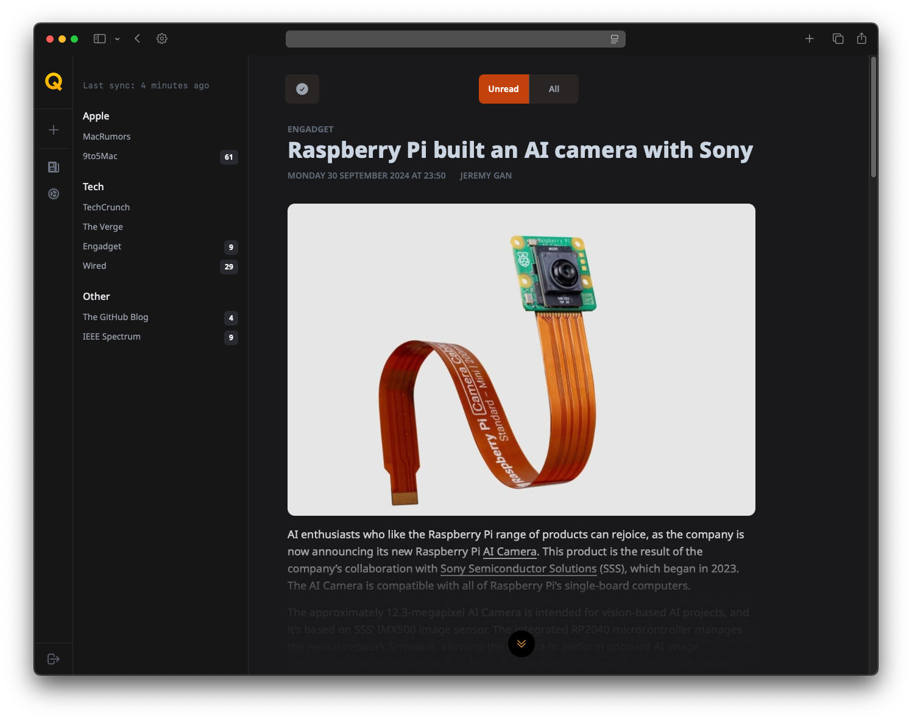Click the author name JEREMY GAN

tap(486, 176)
